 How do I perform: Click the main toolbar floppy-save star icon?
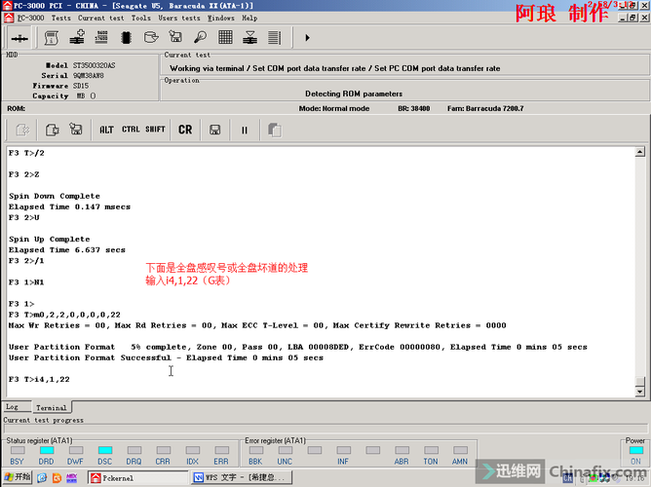[175, 37]
